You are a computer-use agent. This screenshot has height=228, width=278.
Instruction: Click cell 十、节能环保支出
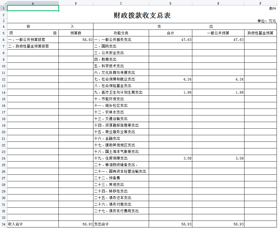tap(121, 99)
